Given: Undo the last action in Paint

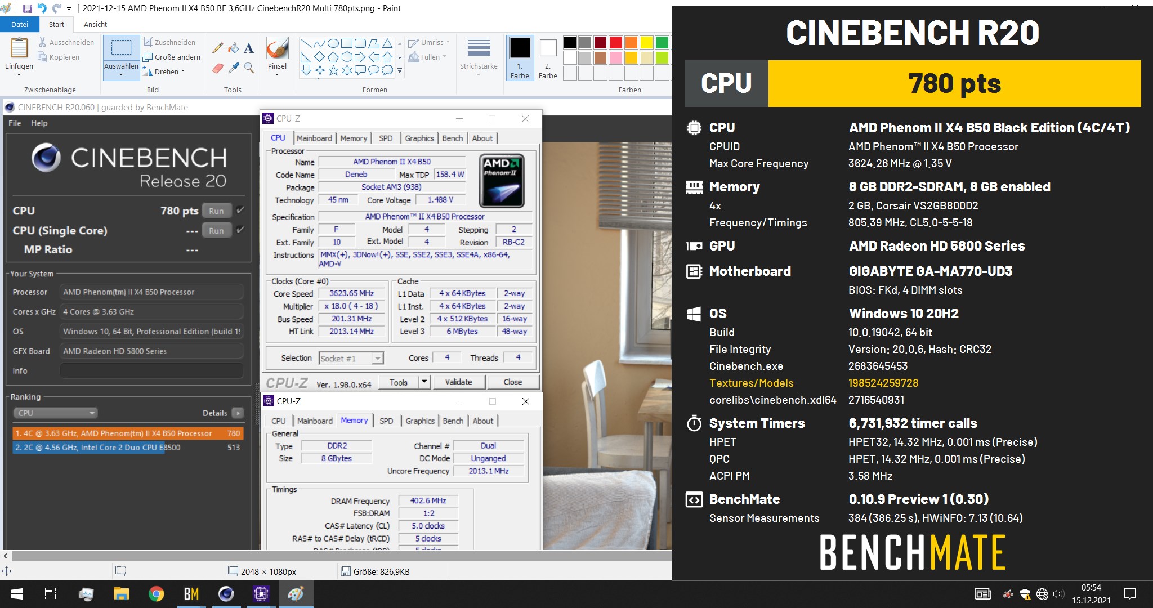Looking at the screenshot, I should pos(42,8).
